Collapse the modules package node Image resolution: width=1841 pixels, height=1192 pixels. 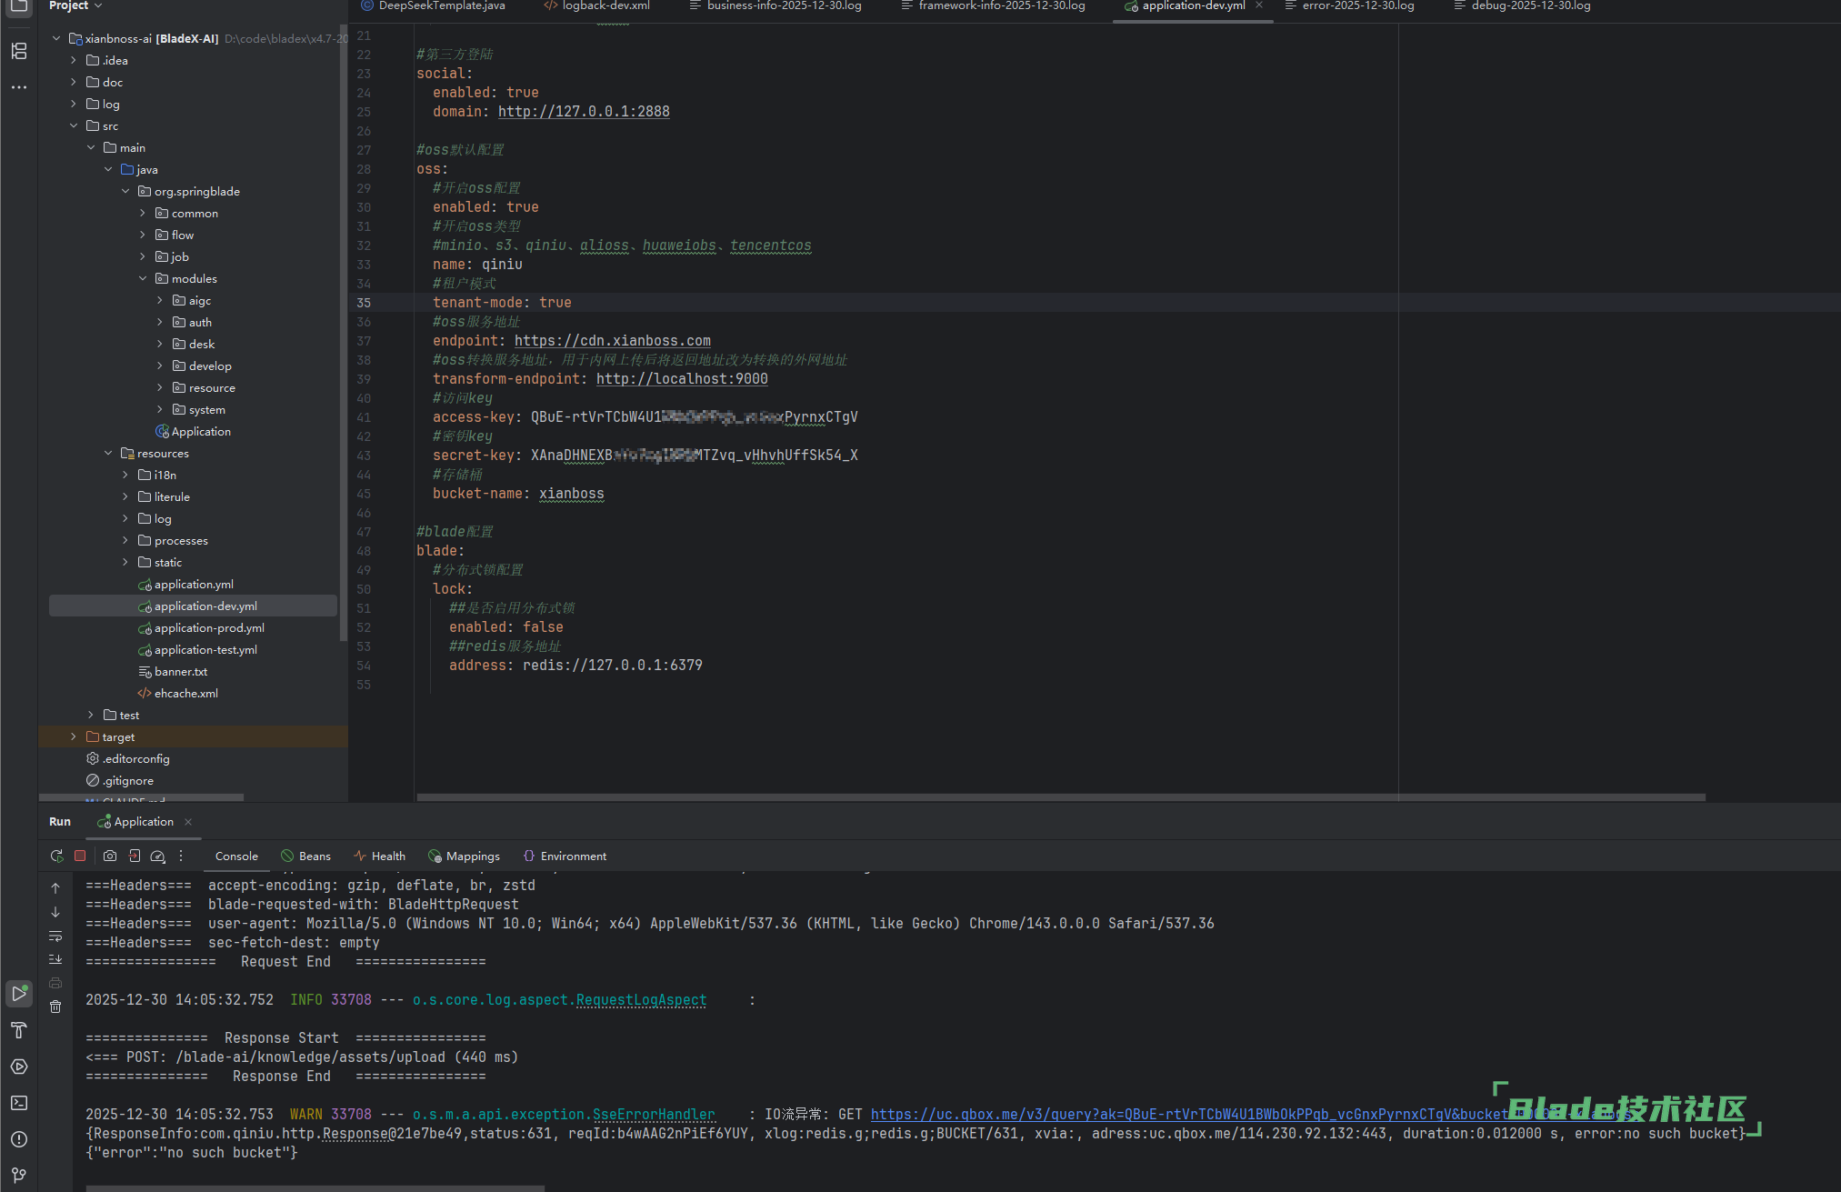tap(143, 278)
